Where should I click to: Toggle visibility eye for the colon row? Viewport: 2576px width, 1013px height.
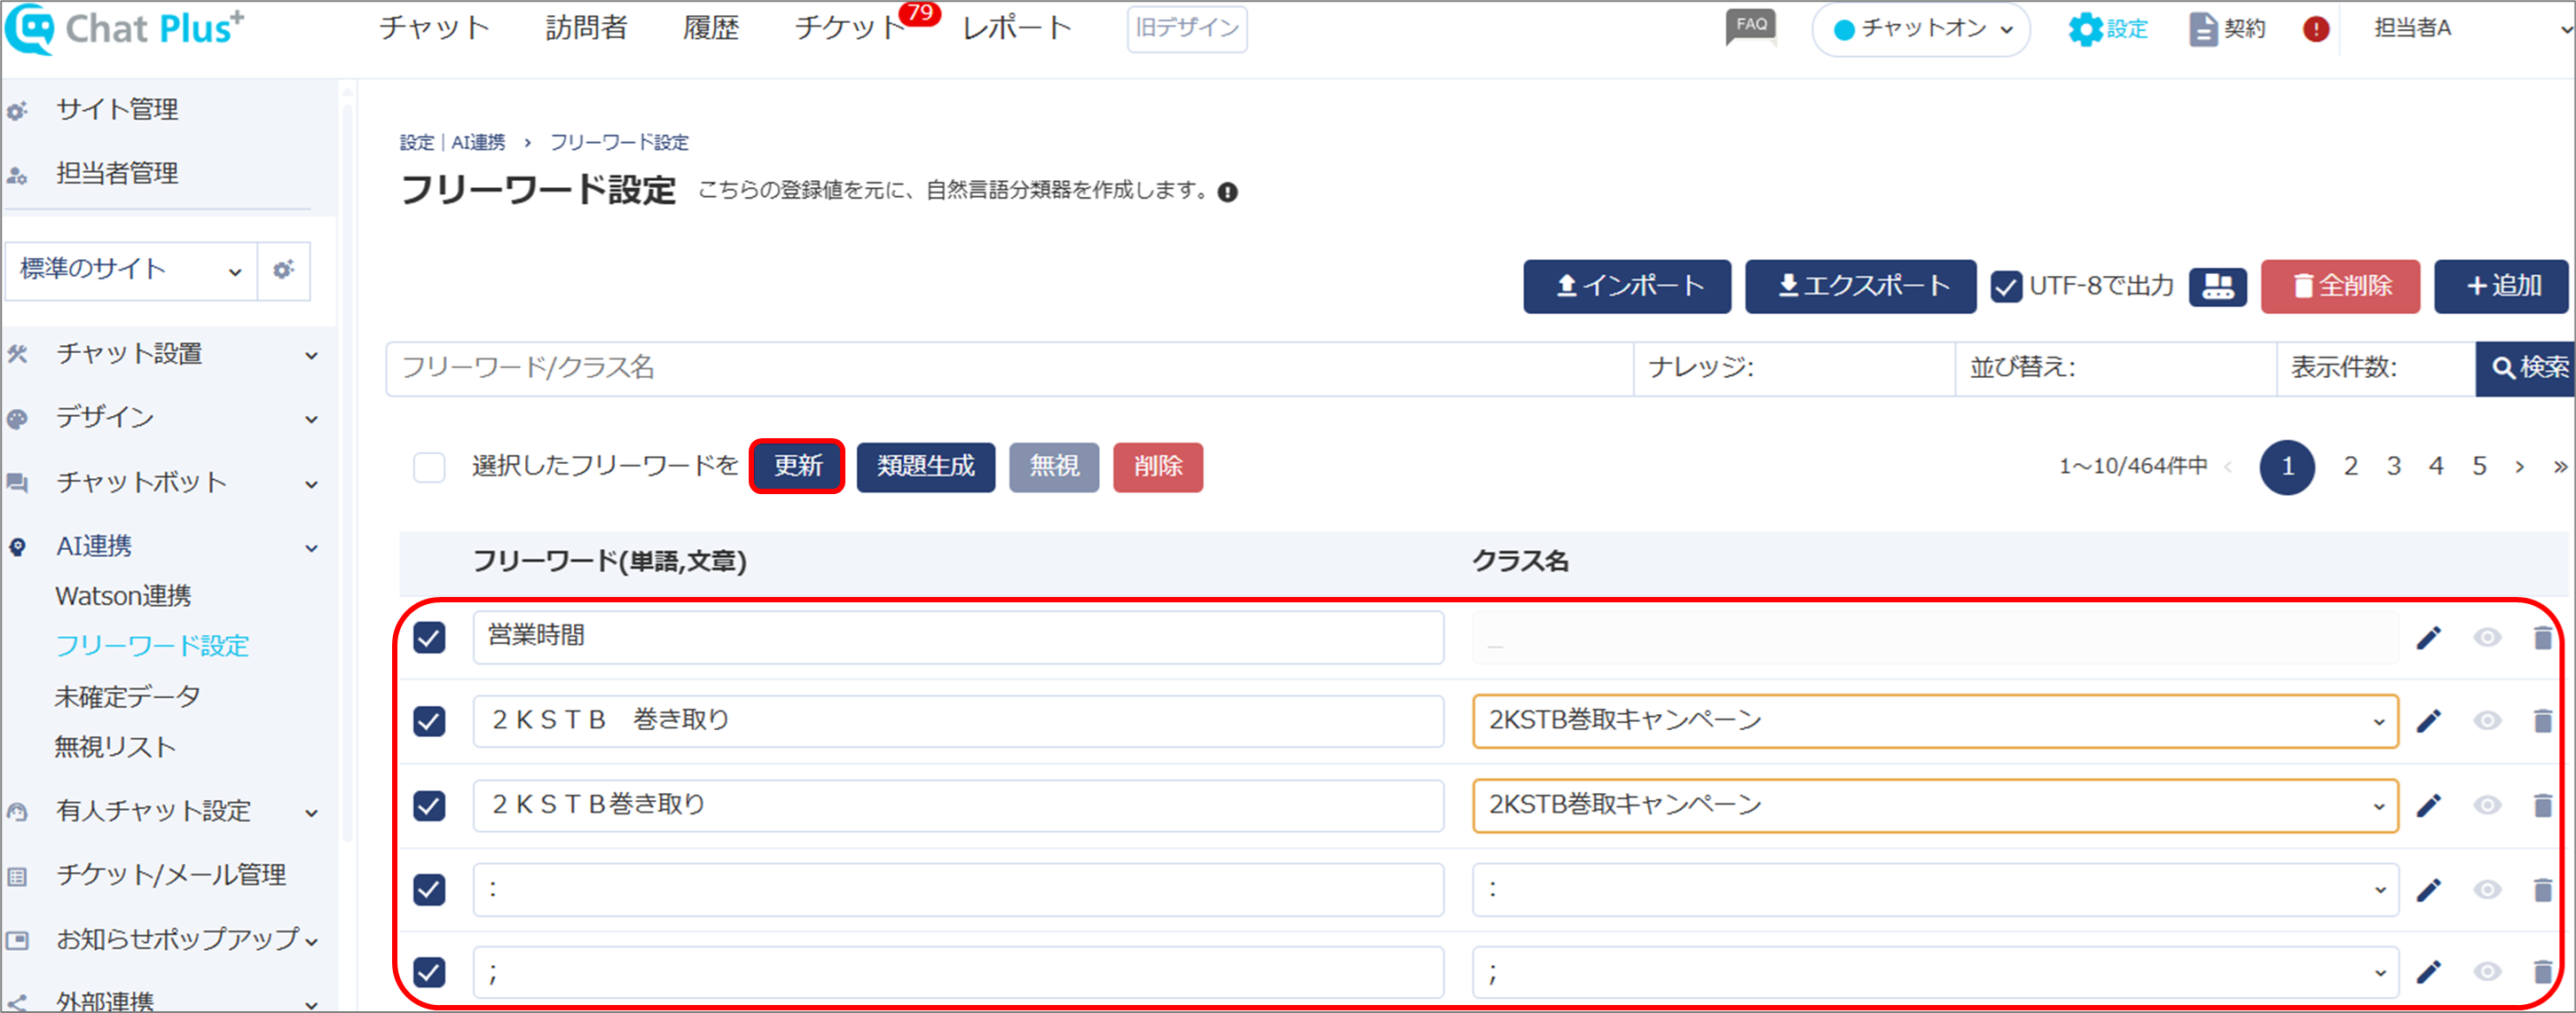(2487, 889)
